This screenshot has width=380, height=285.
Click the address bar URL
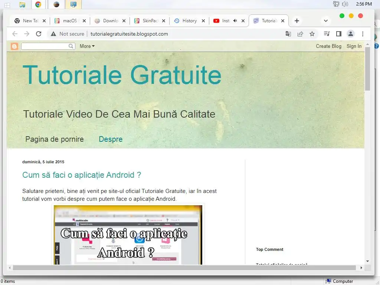click(x=129, y=34)
